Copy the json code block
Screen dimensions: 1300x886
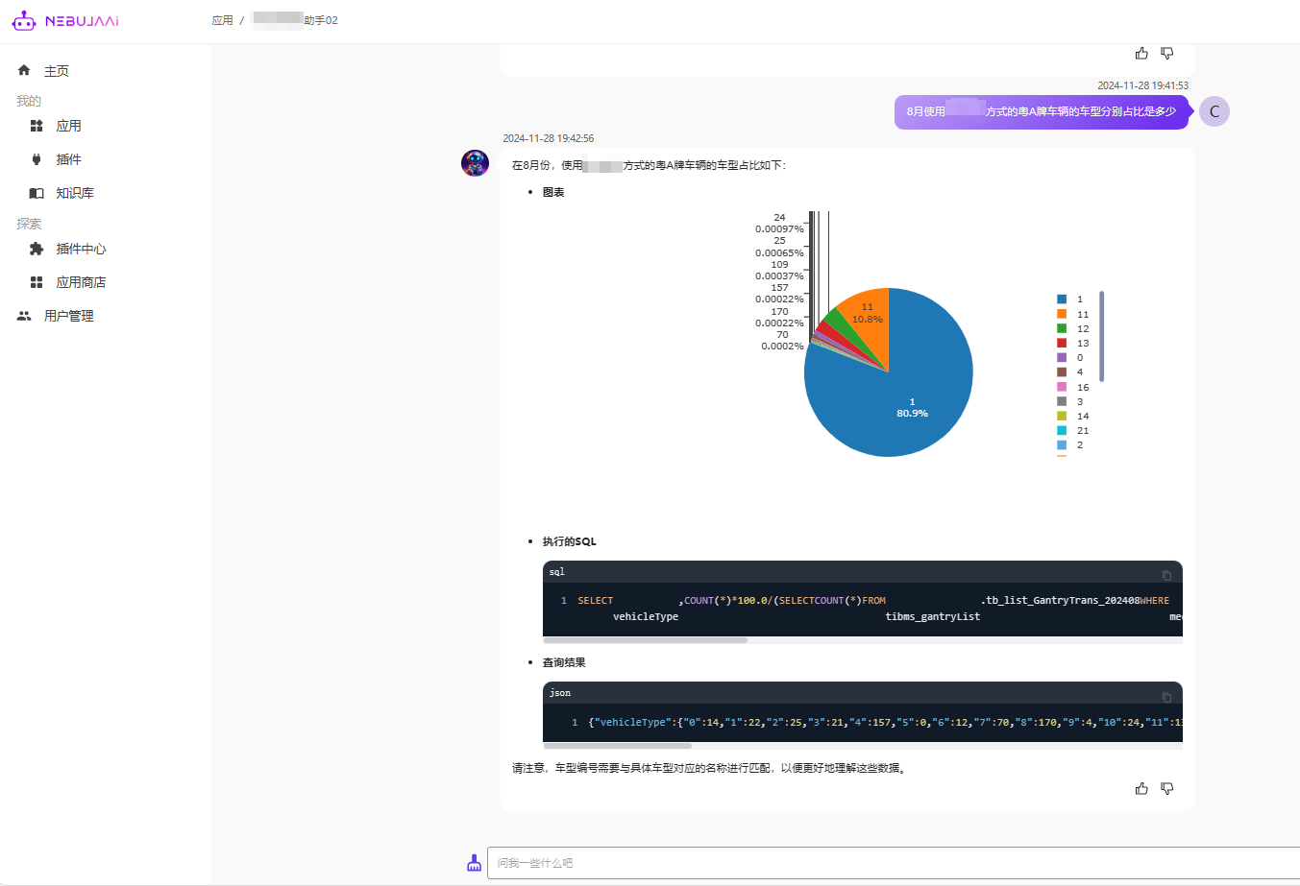(1166, 697)
